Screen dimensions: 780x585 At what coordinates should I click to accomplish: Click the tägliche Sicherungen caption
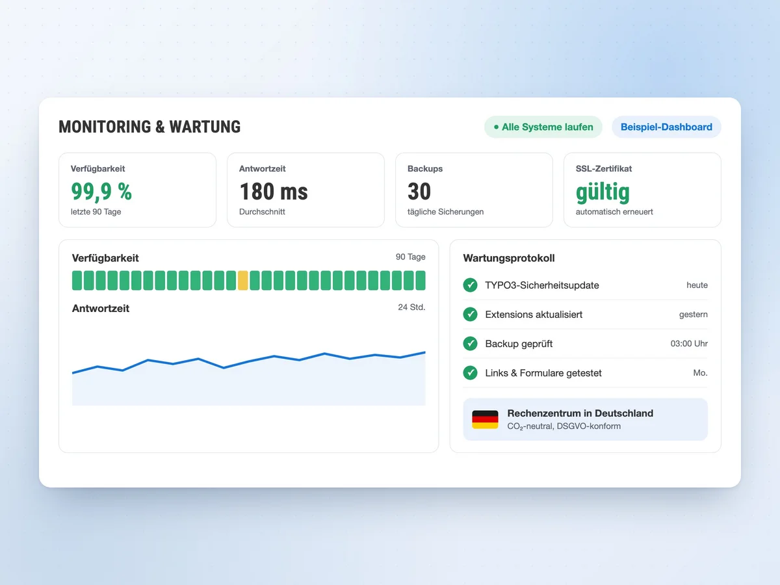[445, 212]
